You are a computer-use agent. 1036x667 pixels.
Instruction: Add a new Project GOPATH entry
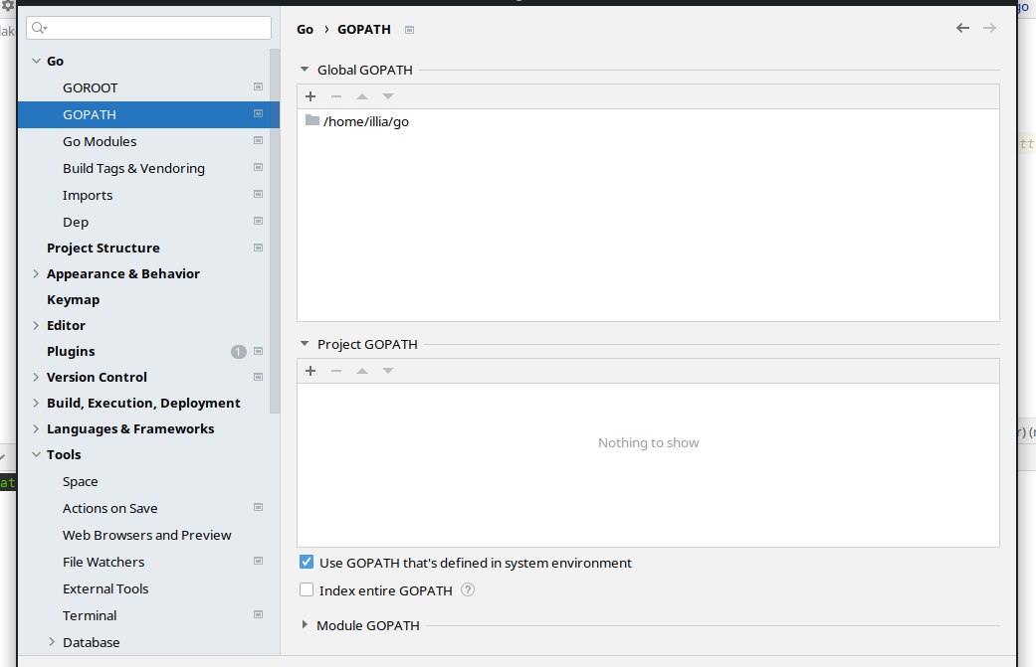pos(311,371)
